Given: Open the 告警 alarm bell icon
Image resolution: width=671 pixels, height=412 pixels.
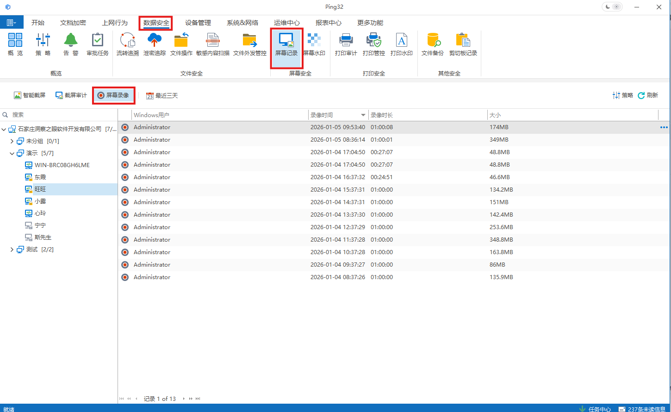Looking at the screenshot, I should coord(71,45).
